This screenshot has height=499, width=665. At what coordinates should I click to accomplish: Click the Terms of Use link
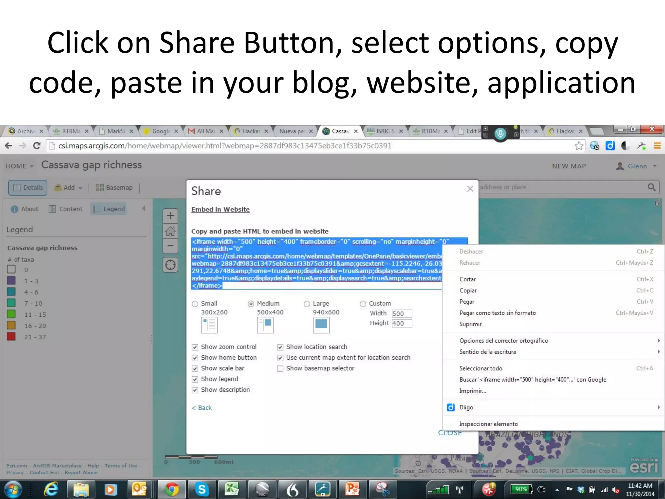click(121, 466)
